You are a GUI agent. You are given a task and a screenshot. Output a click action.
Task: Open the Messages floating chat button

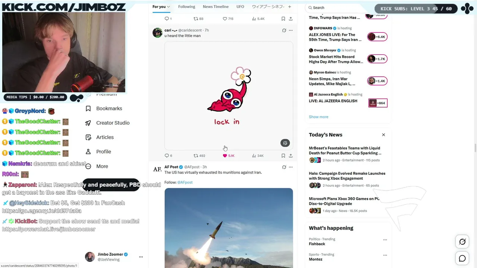462,258
